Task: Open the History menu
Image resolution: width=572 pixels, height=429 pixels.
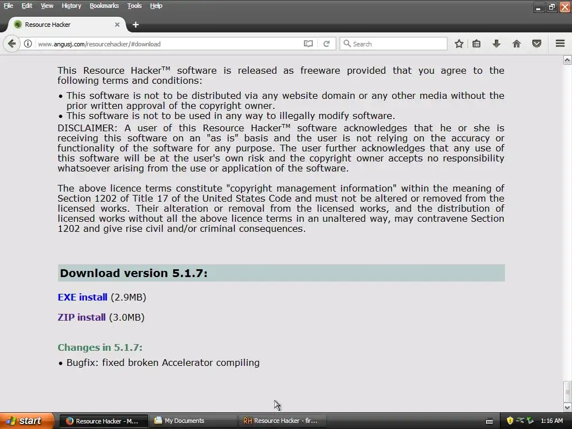Action: point(71,6)
